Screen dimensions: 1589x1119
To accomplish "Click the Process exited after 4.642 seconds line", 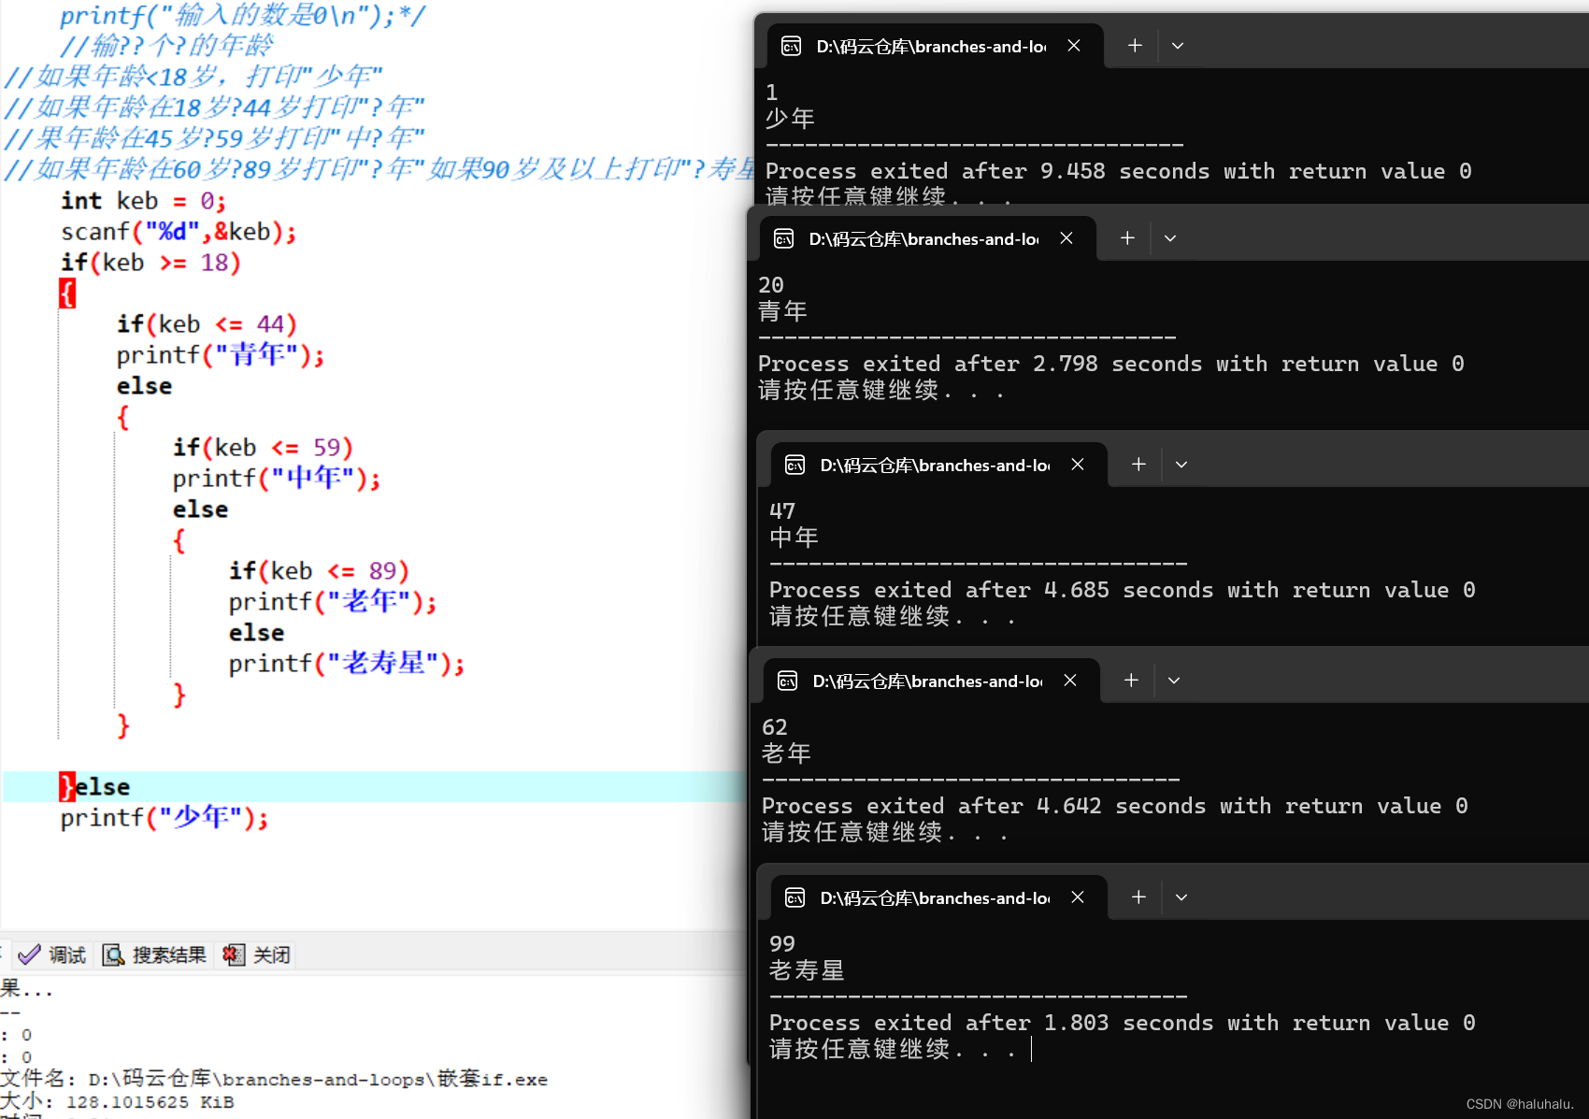I will pos(1115,807).
